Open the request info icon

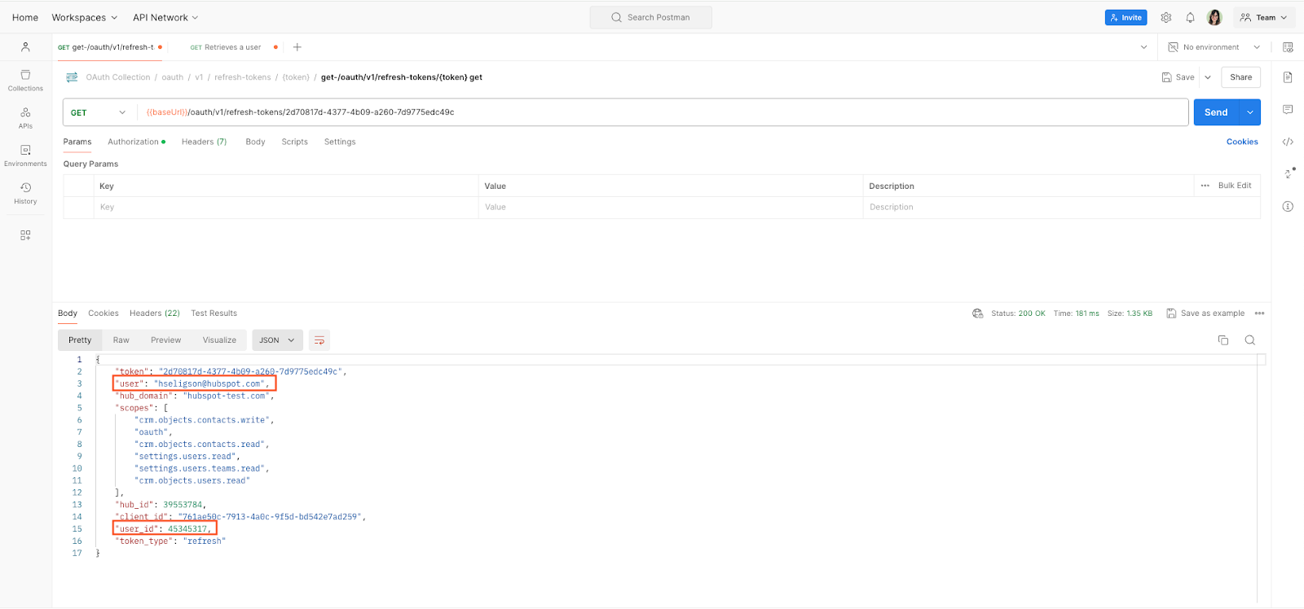pyautogui.click(x=1288, y=206)
